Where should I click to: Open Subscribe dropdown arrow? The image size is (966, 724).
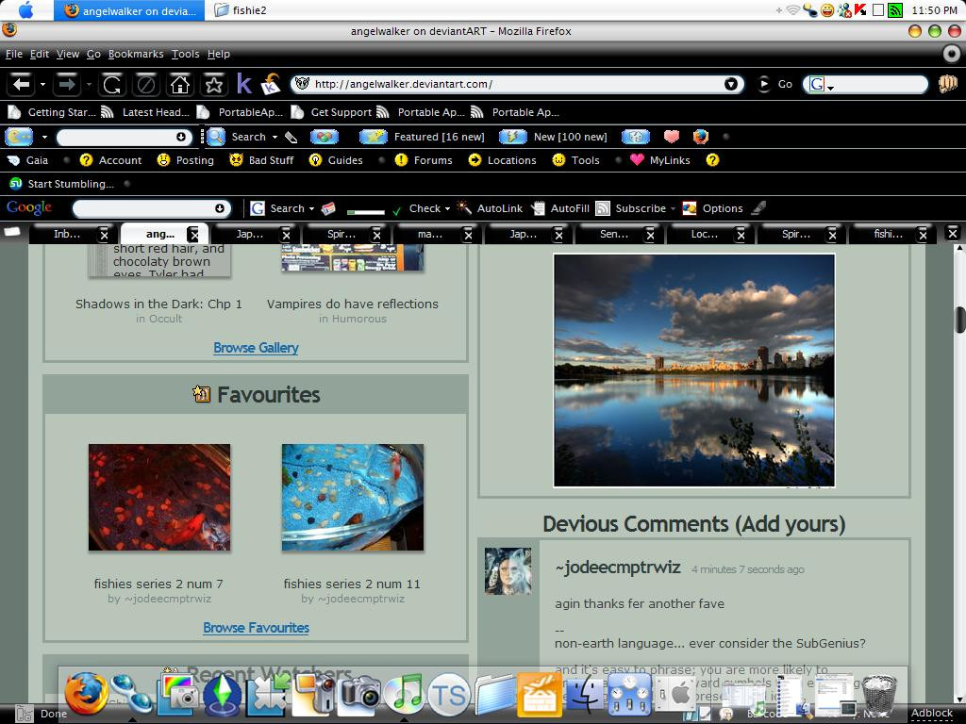click(x=673, y=208)
